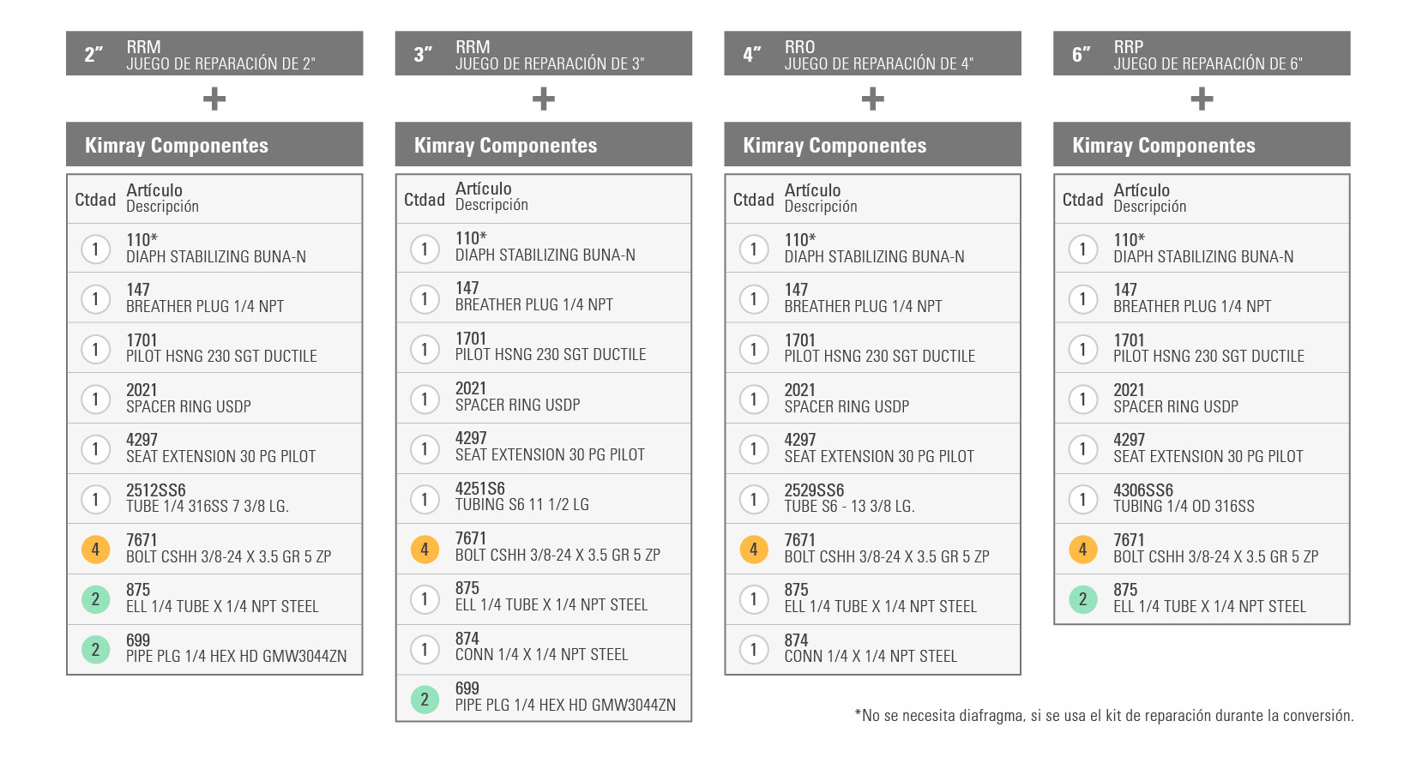The width and height of the screenshot is (1416, 763).
Task: Click the orange quantity badge for 7671 in the 2" kit
Action: (x=95, y=549)
